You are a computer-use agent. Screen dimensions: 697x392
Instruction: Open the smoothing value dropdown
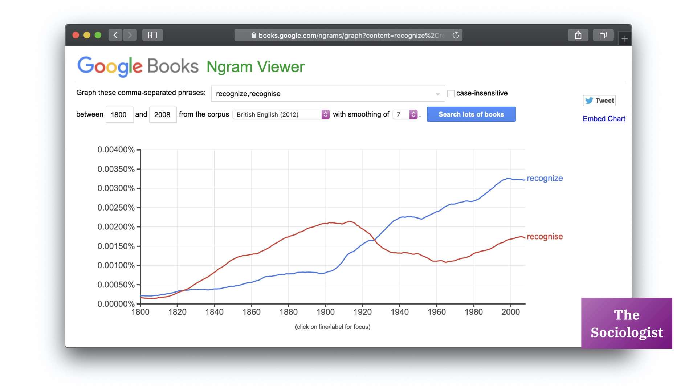pyautogui.click(x=405, y=114)
